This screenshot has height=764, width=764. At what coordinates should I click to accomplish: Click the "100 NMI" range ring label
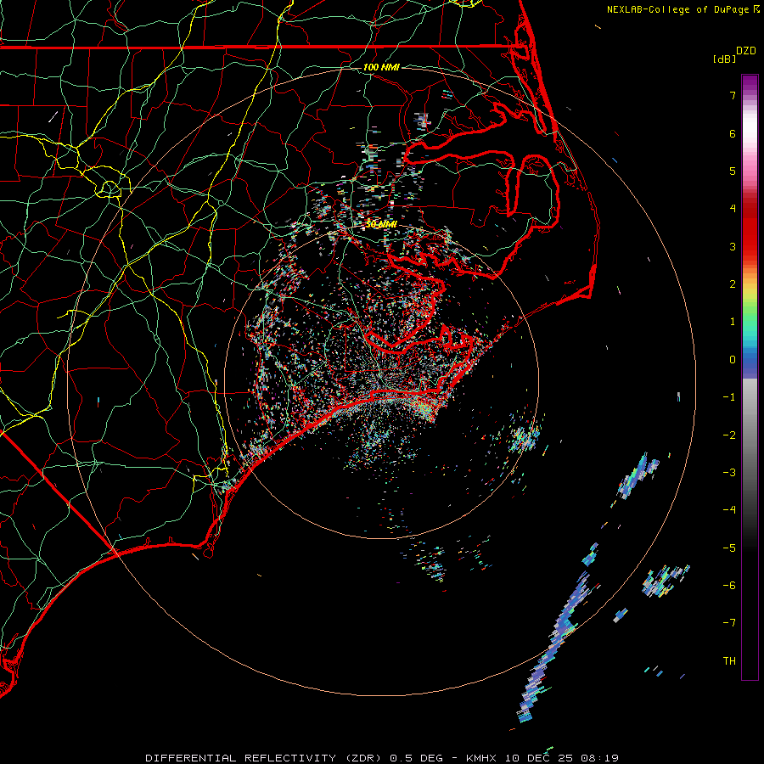pyautogui.click(x=381, y=67)
